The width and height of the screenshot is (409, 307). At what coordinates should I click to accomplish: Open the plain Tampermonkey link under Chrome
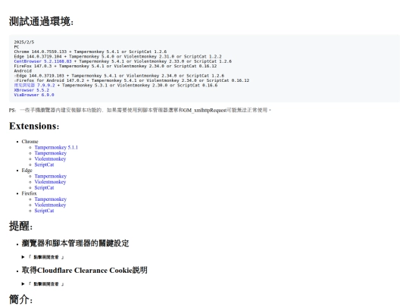pos(51,153)
